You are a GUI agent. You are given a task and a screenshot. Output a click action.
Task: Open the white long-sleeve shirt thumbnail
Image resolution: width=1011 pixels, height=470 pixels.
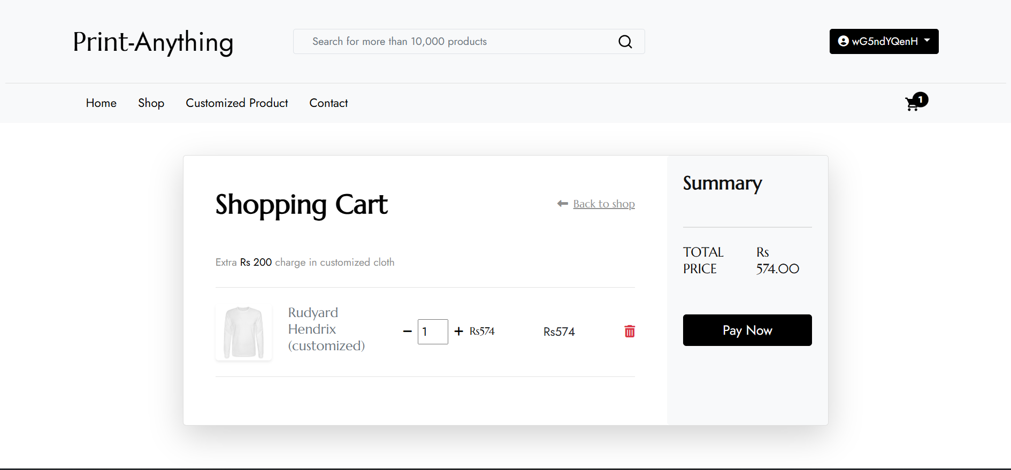[x=244, y=333]
